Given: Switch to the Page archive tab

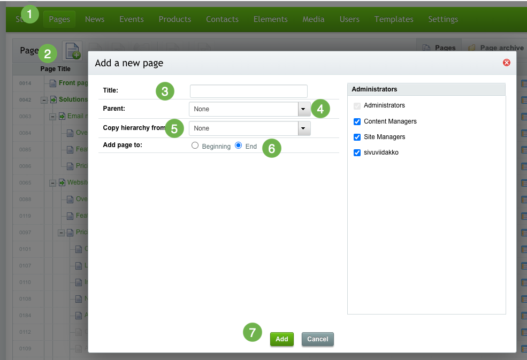Looking at the screenshot, I should pyautogui.click(x=496, y=48).
